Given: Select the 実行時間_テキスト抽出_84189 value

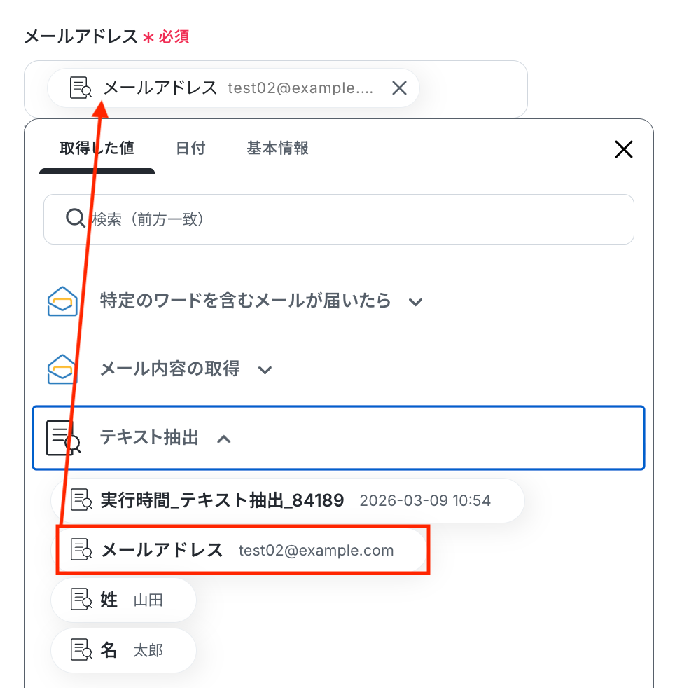Looking at the screenshot, I should tap(288, 500).
